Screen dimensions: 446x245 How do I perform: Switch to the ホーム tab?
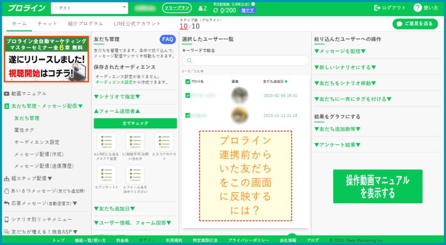click(19, 24)
